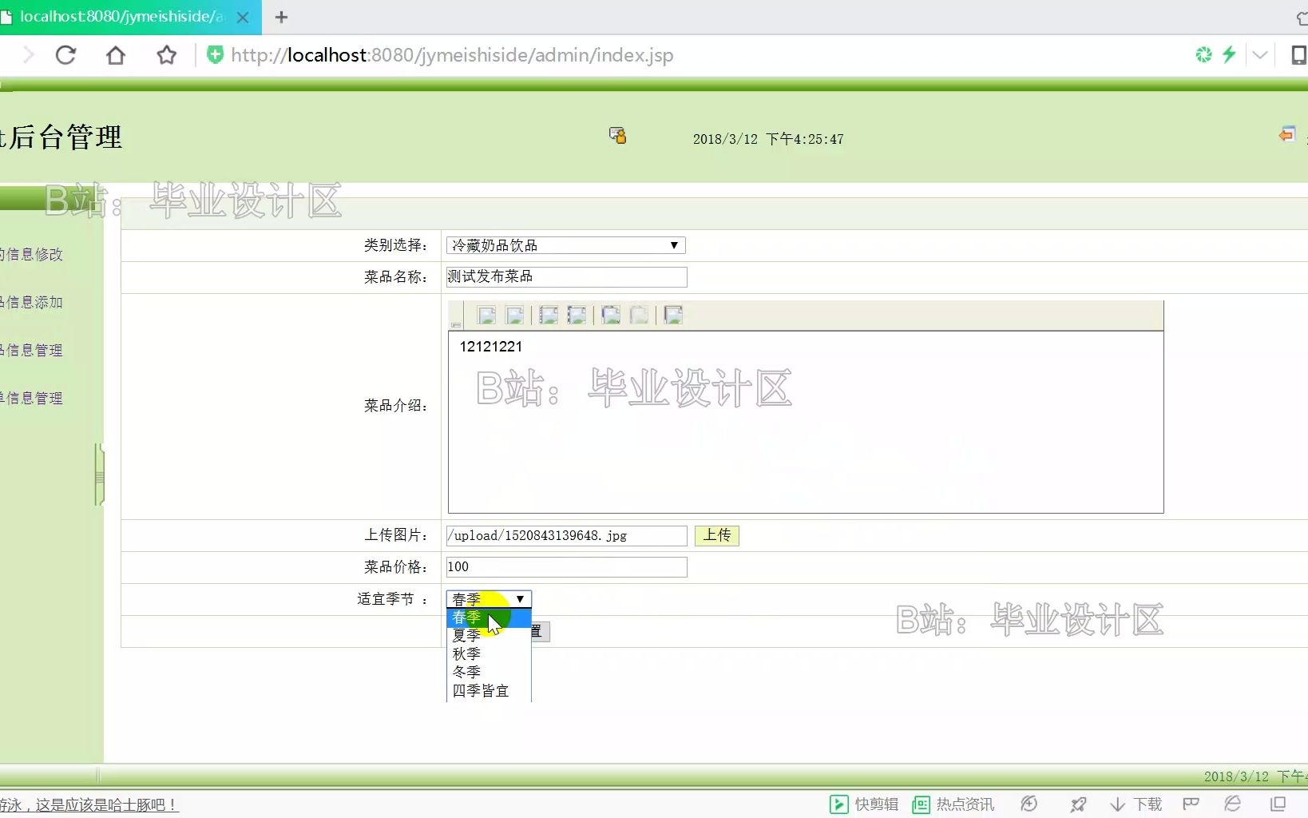The image size is (1308, 818).
Task: Click the flag icon in status bar
Action: coord(1191,804)
